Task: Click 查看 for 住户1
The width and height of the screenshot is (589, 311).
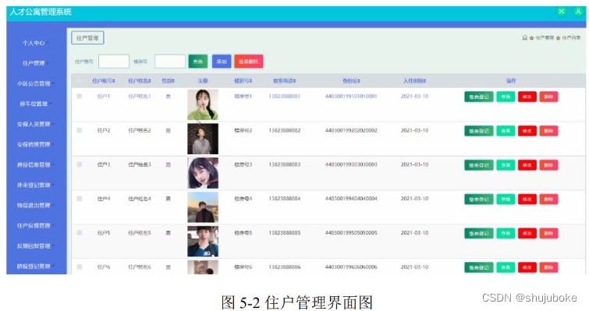Action: pos(506,97)
